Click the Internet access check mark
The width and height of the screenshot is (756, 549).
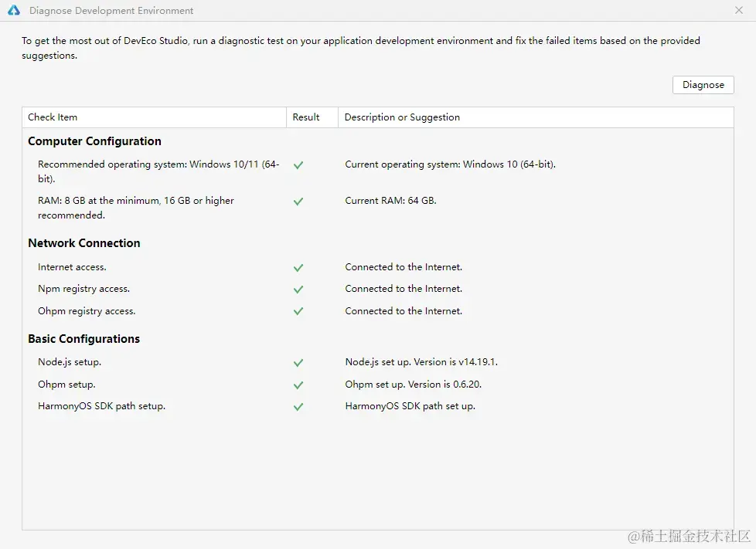[x=298, y=268]
